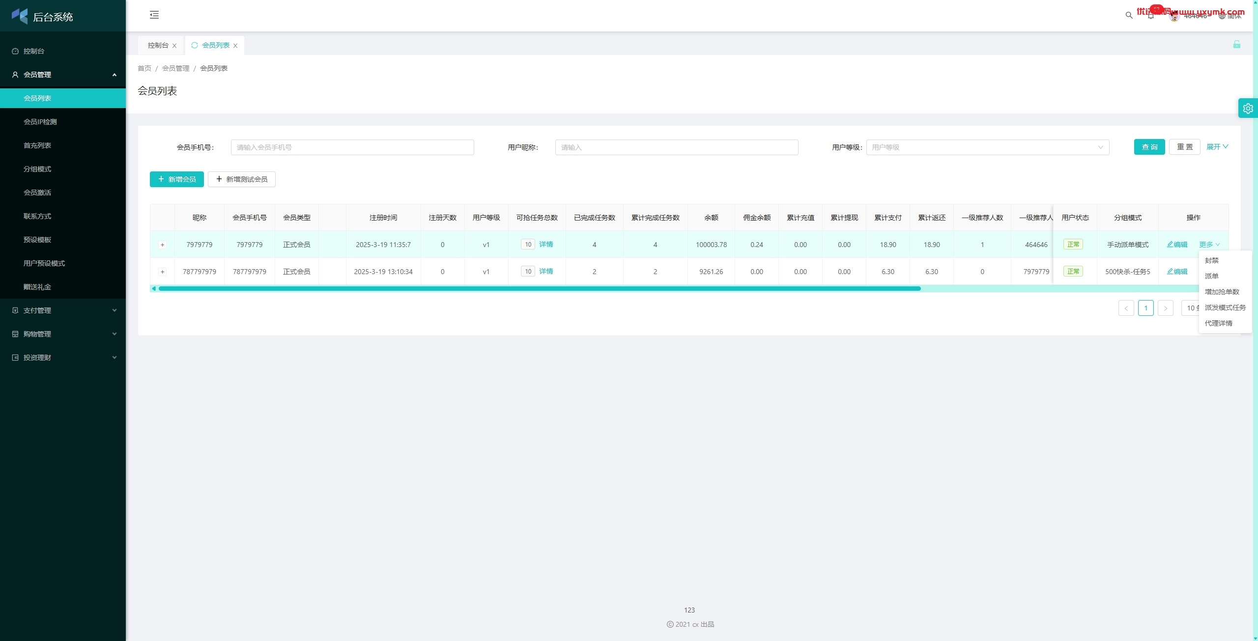Open the user avatar menu
Image resolution: width=1258 pixels, height=641 pixels.
click(1174, 16)
